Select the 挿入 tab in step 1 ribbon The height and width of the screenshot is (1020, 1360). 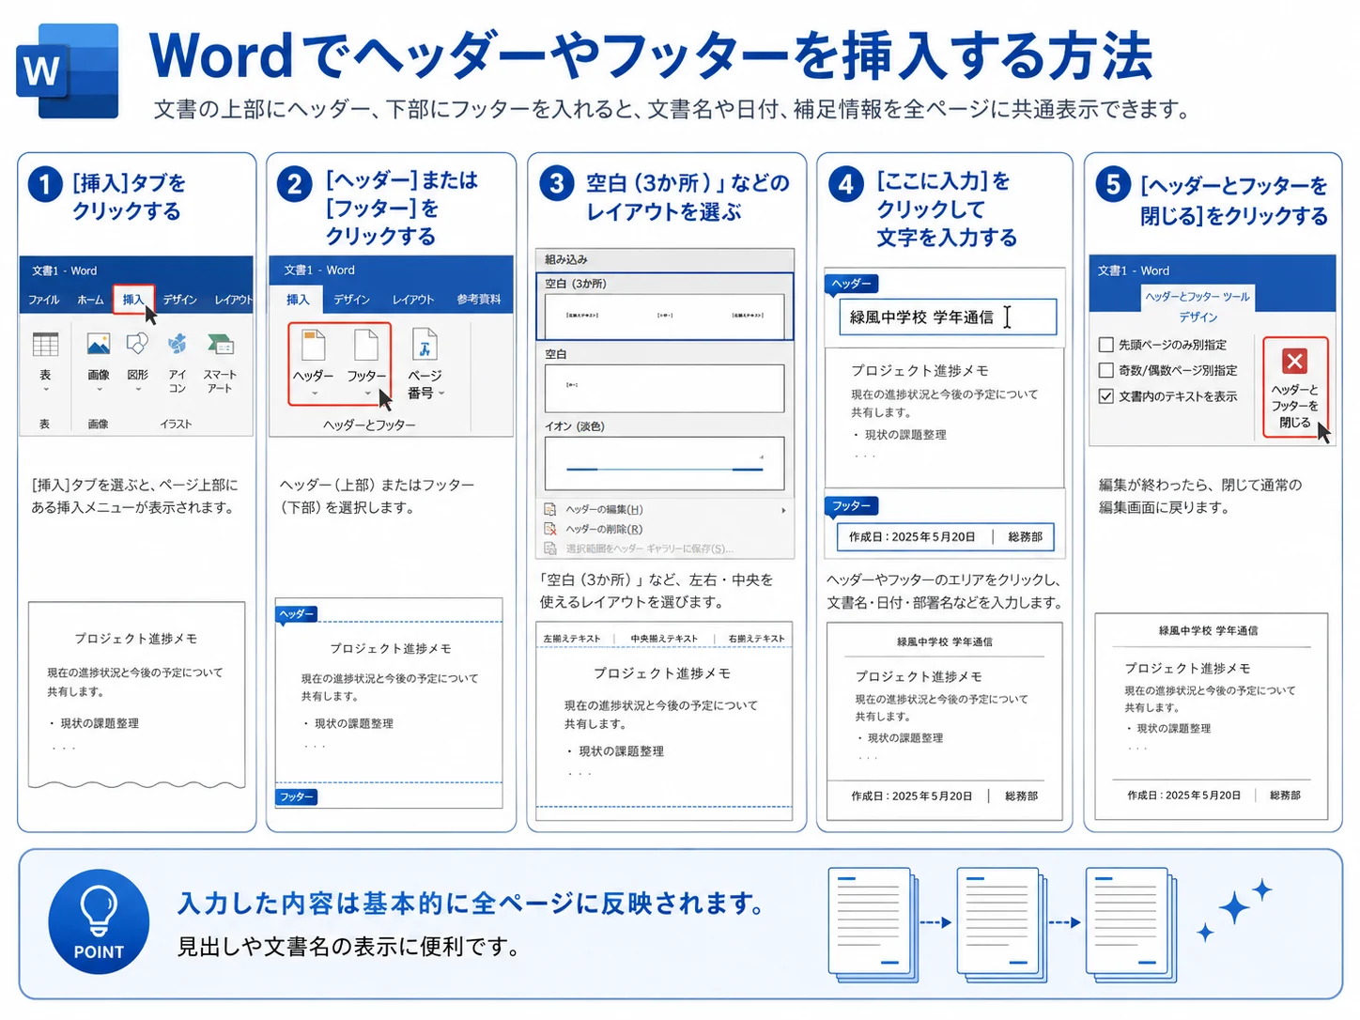[x=133, y=300]
